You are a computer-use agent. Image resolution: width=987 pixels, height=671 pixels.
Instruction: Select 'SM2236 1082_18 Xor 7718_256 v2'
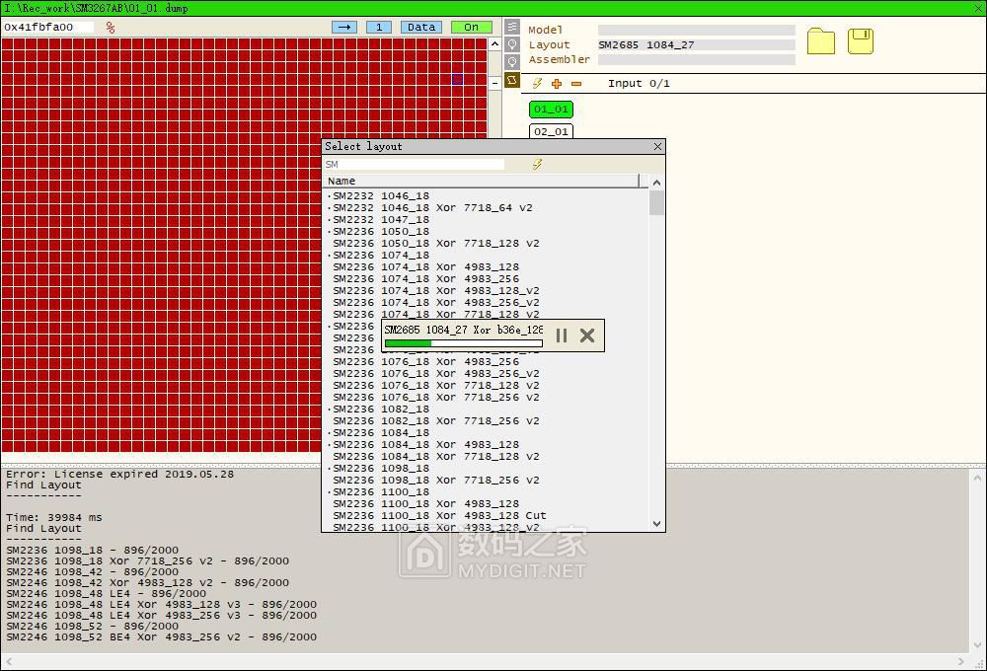point(435,421)
